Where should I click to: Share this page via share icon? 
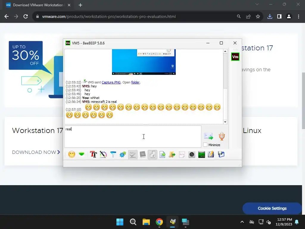[248, 17]
